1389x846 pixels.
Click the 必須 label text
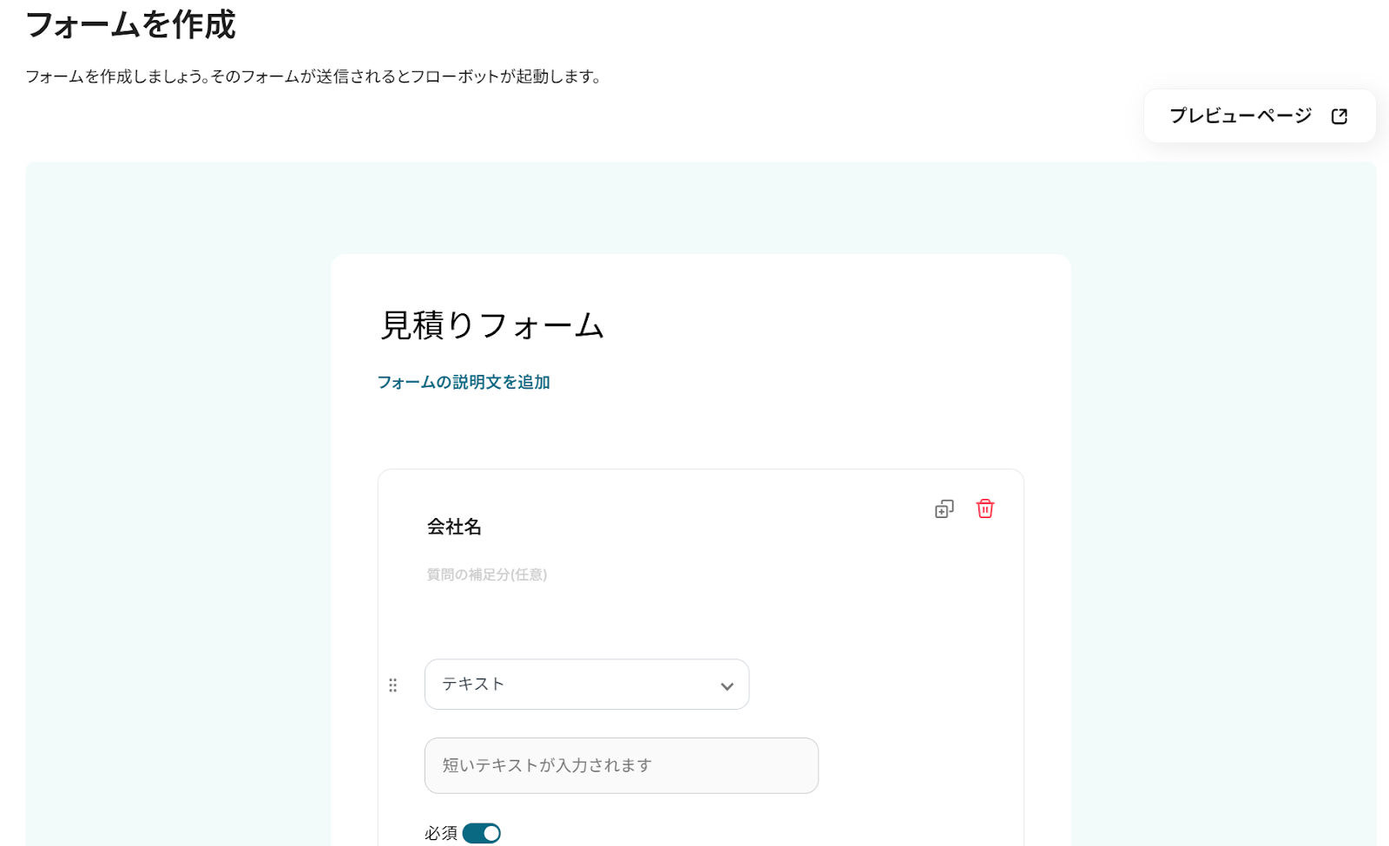441,833
